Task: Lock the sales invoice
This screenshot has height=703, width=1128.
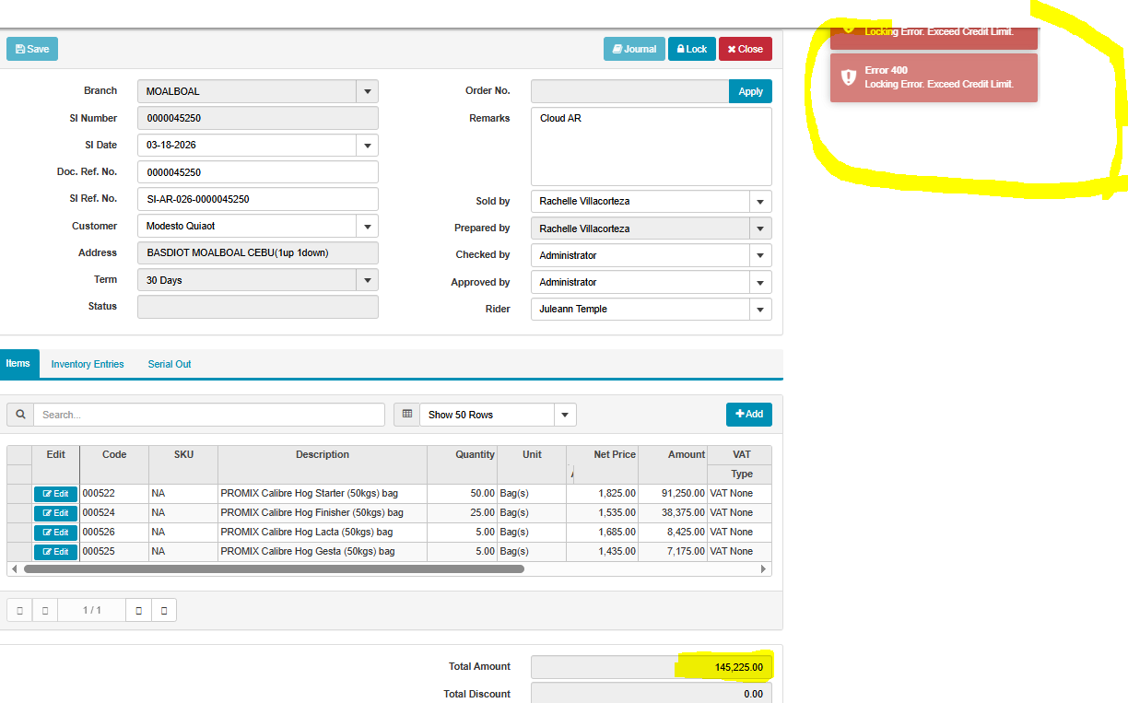Action: (691, 49)
